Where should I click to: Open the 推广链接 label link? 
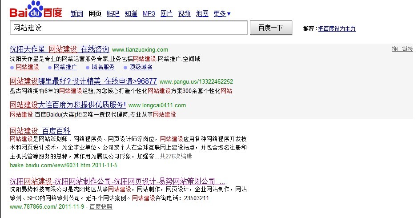(x=402, y=48)
